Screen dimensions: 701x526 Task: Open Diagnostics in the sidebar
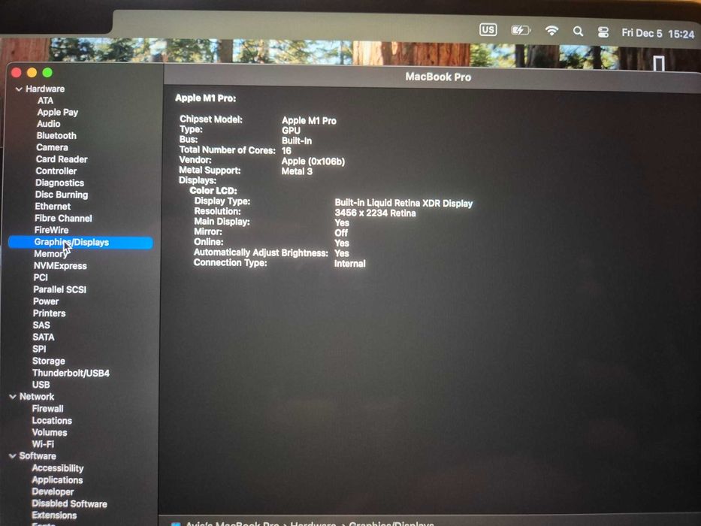[59, 183]
